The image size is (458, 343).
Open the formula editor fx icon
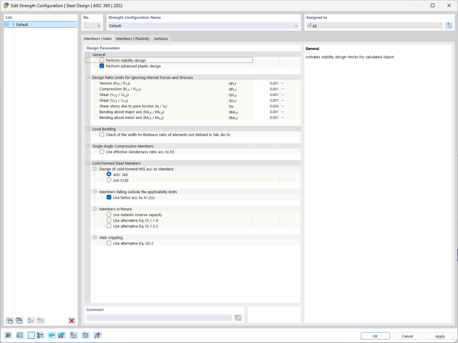[x=97, y=335]
